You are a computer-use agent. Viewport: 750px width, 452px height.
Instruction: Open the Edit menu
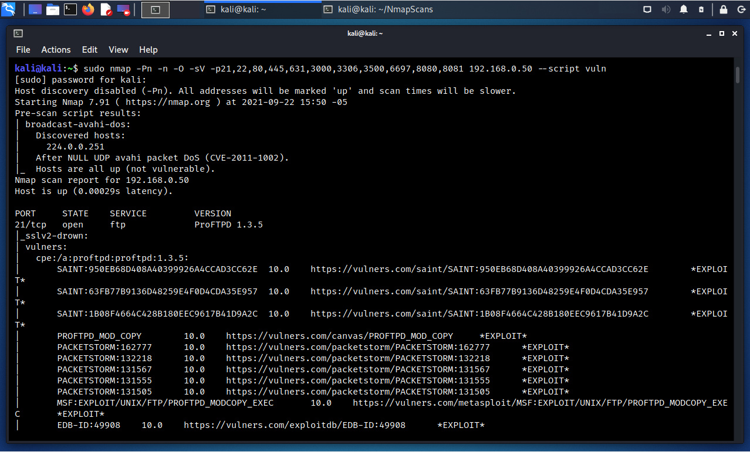(x=90, y=50)
